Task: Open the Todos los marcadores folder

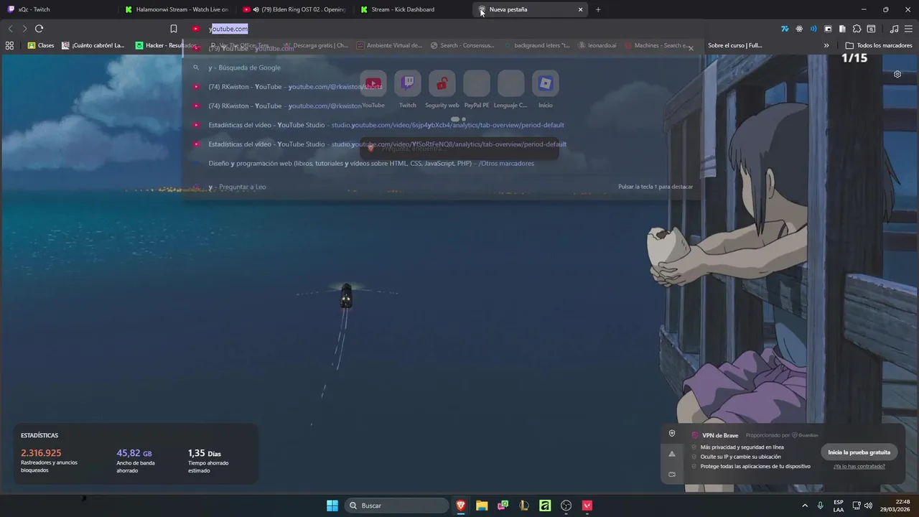Action: click(879, 45)
